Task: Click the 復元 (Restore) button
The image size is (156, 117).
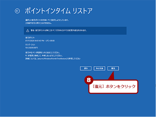Action: pyautogui.click(x=113, y=68)
